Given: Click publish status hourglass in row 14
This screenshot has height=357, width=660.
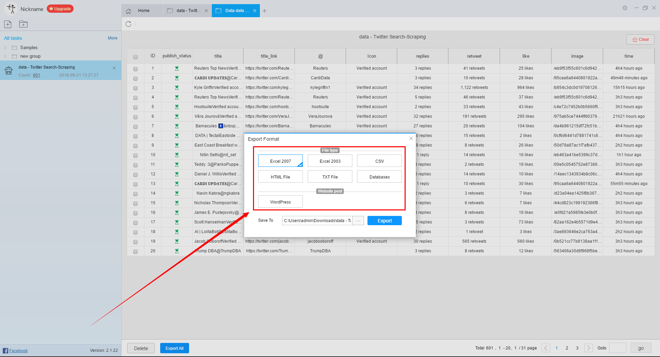Looking at the screenshot, I should [x=177, y=193].
